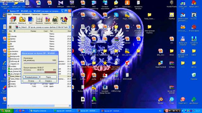Open the Параметры menu in WinRAR
The height and width of the screenshot is (113, 202).
36,14
